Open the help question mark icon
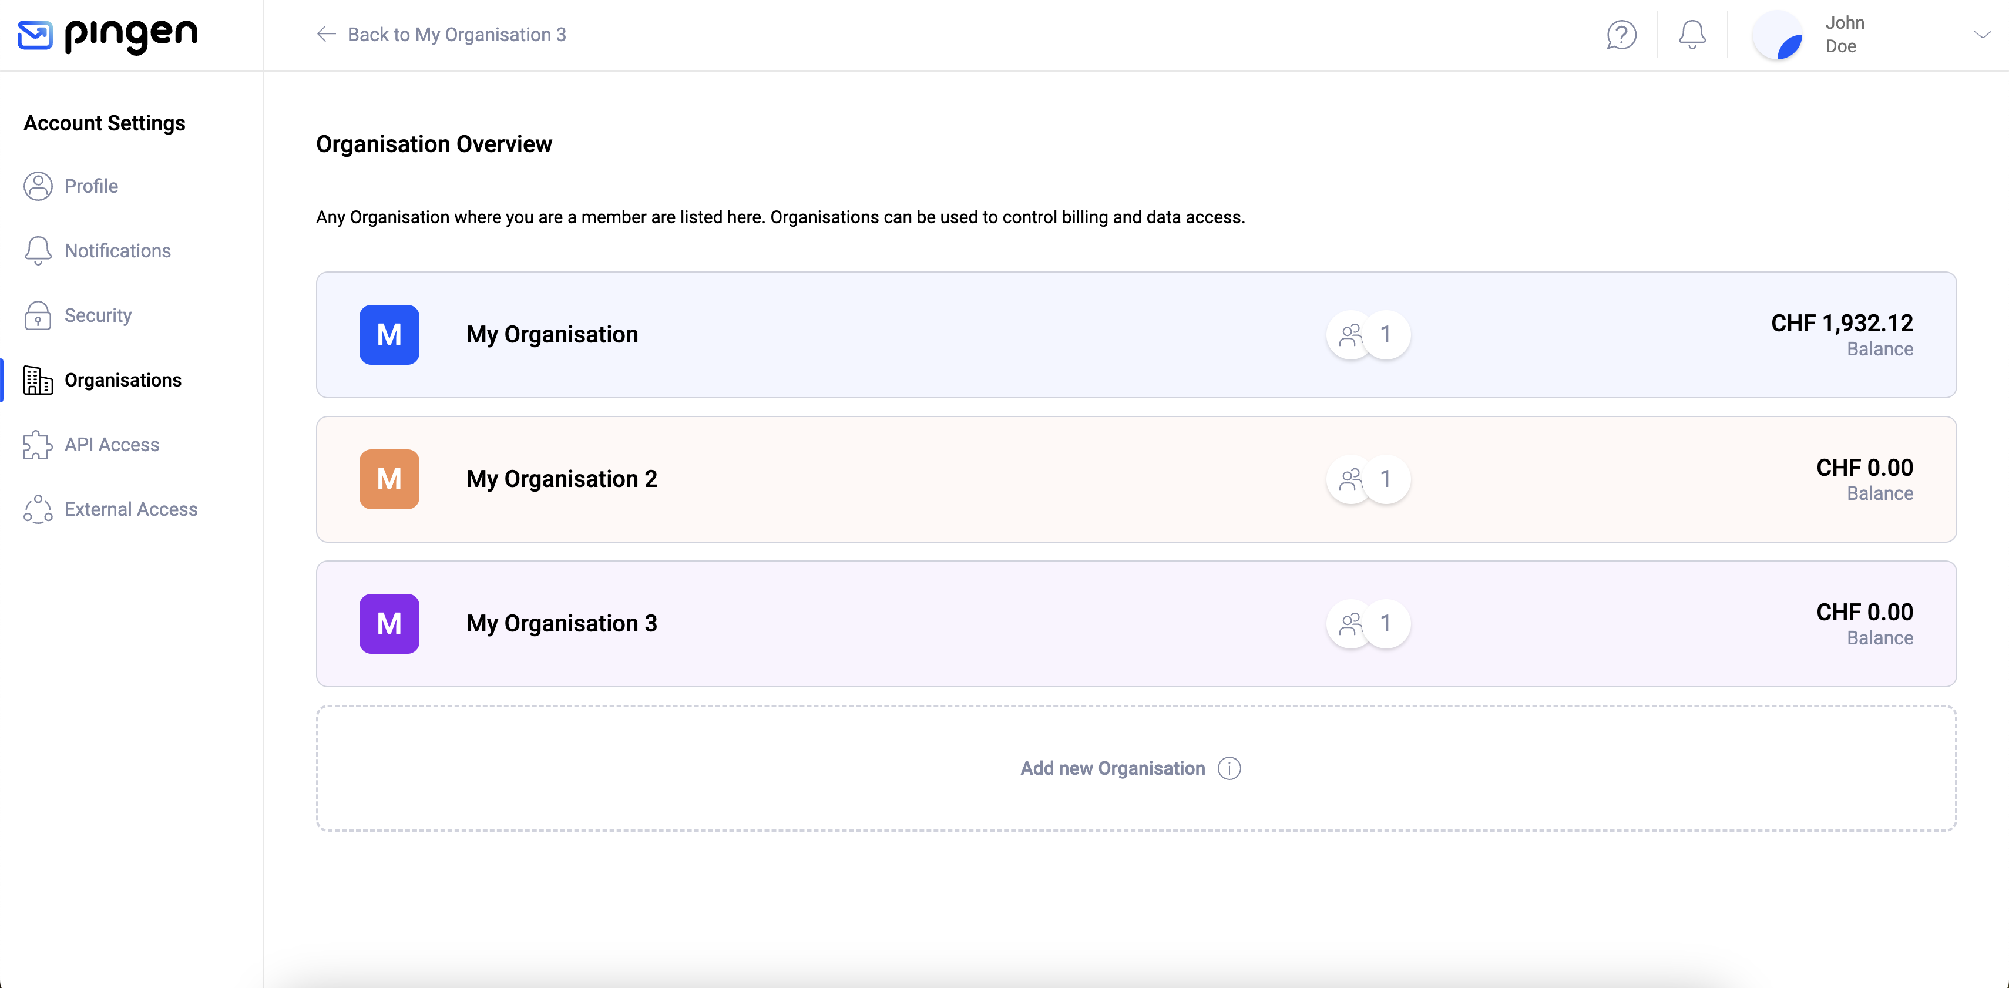 pyautogui.click(x=1621, y=35)
